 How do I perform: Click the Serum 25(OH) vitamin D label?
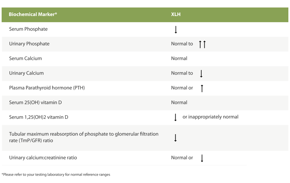[x=36, y=102]
